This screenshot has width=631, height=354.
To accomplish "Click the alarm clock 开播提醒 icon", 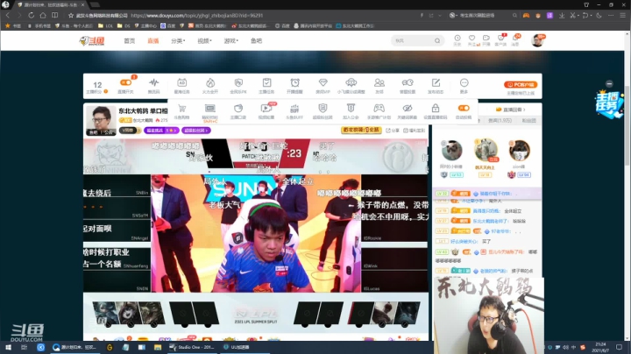I will (294, 83).
